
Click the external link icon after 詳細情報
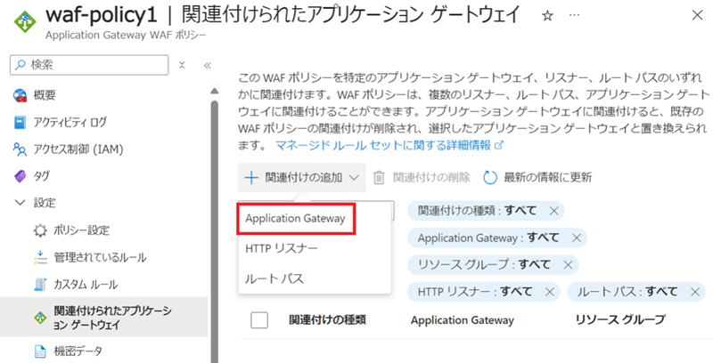coord(499,145)
